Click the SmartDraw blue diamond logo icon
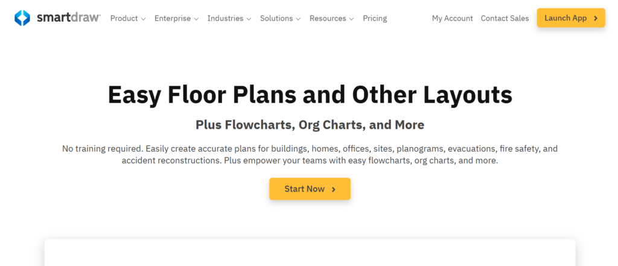618x266 pixels. 22,18
